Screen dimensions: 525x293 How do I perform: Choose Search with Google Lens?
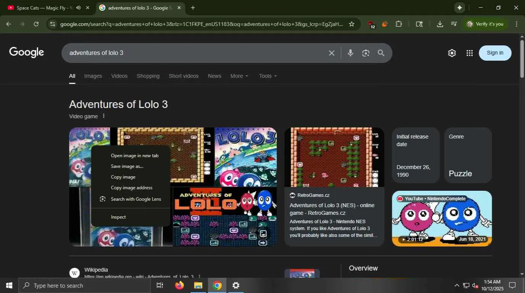pos(130,199)
